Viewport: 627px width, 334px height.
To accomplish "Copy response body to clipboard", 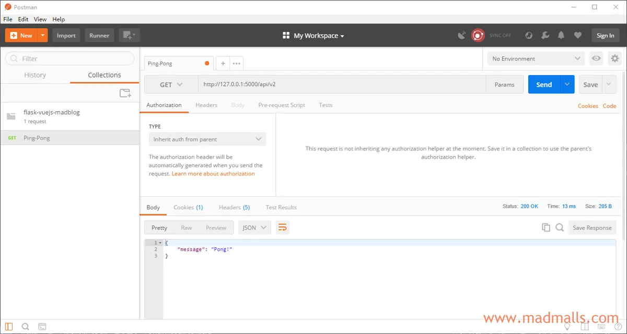I will 546,228.
